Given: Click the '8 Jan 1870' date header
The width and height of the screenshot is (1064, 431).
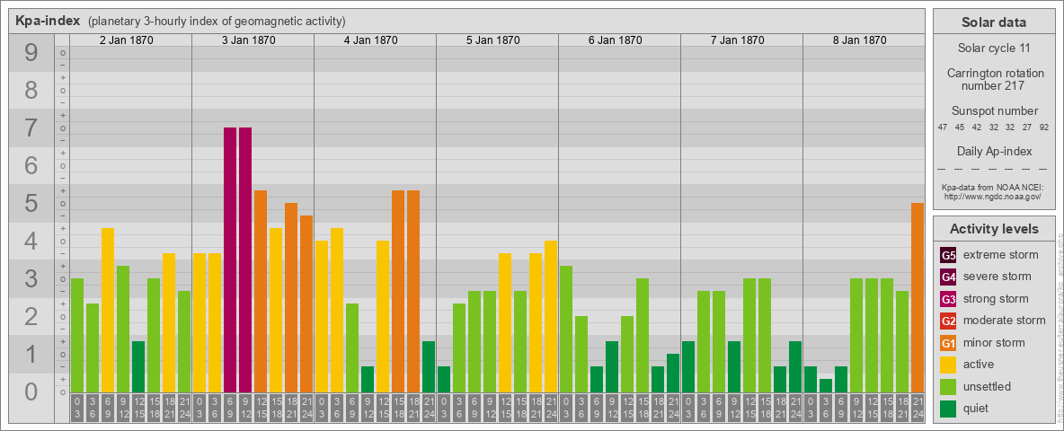Looking at the screenshot, I should (859, 40).
